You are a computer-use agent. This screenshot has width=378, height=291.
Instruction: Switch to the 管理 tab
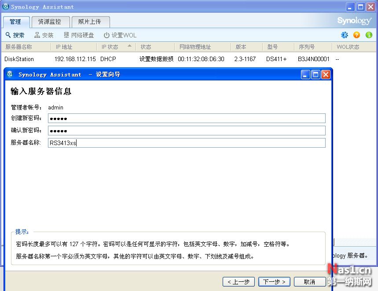(16, 22)
